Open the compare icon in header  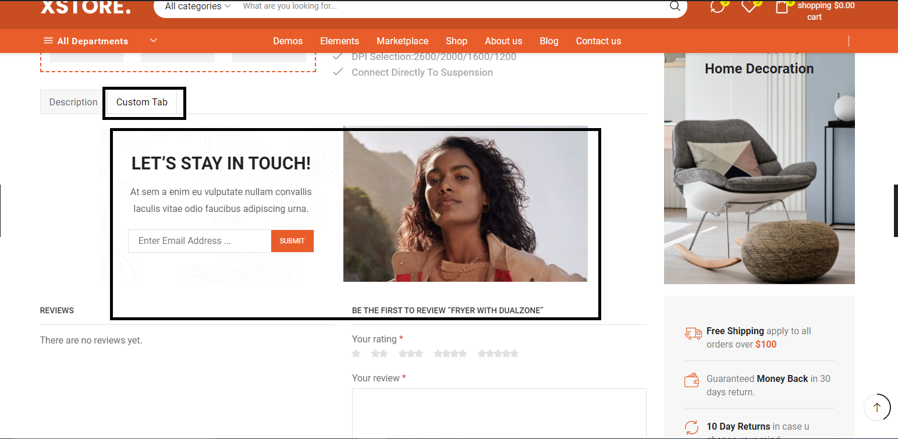coord(718,6)
